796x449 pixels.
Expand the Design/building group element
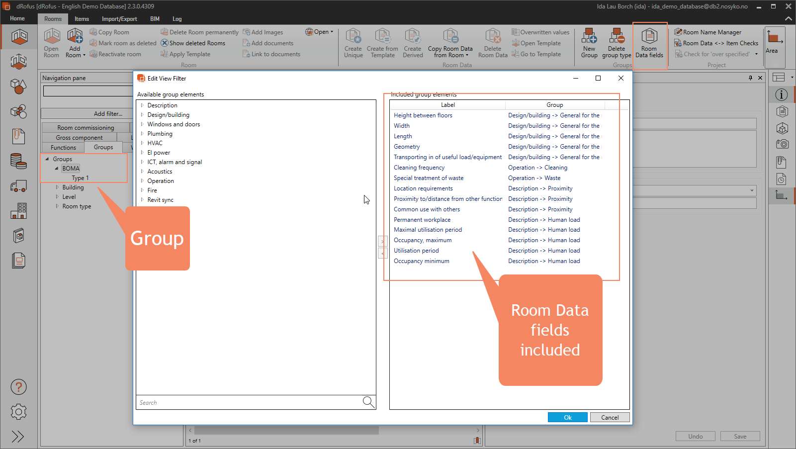pos(142,115)
